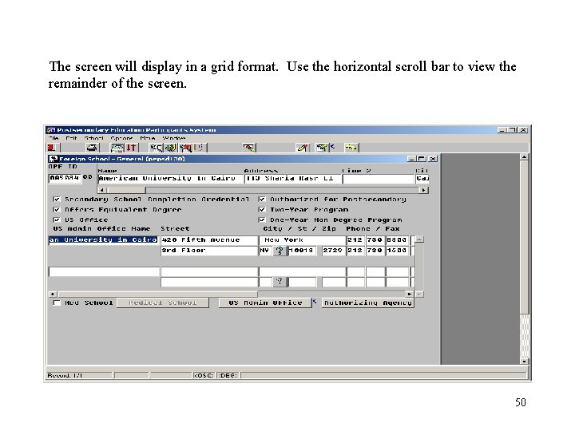
Task: Click the thumb of the school grid horizontal scrollbar
Action: (126, 190)
